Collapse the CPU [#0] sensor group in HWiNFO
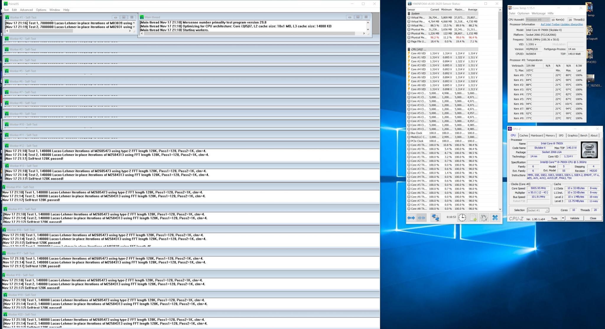Image resolution: width=605 pixels, height=329 pixels. [409, 49]
